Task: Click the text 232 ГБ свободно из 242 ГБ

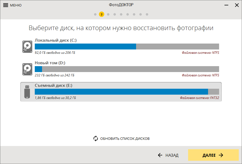Action: (x=54, y=75)
